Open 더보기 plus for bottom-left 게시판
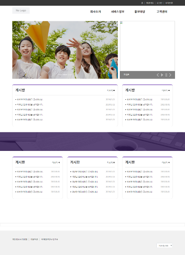The width and height of the screenshot is (185, 255). click(56, 163)
